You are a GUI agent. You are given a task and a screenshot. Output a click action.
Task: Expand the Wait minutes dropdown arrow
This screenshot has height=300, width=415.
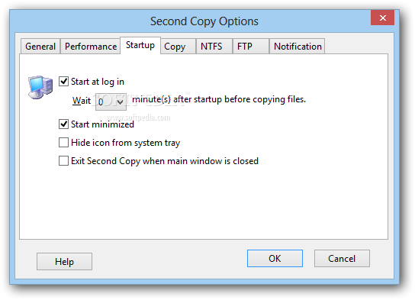[x=121, y=102]
